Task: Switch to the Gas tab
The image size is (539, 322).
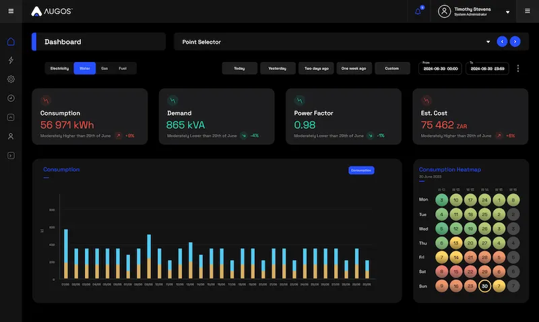Action: [x=104, y=69]
